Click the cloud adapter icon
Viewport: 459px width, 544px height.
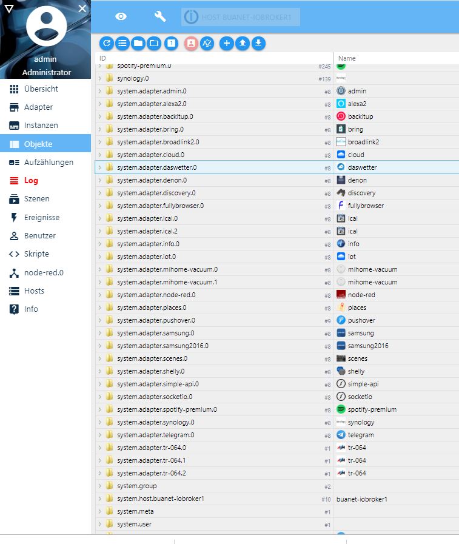[x=341, y=155]
